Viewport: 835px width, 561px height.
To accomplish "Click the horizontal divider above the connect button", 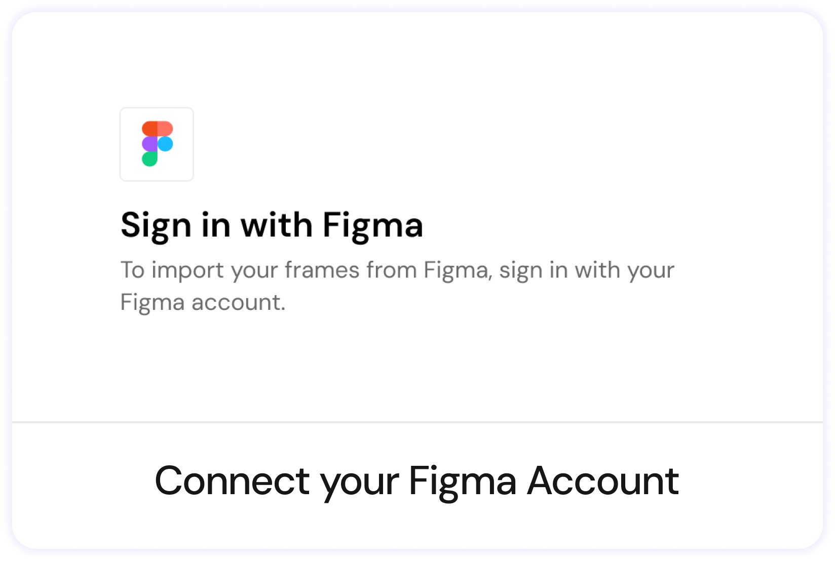I will pos(417,422).
